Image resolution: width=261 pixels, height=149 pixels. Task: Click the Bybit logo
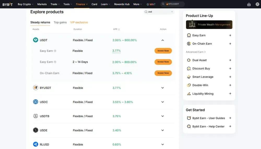click(8, 4)
